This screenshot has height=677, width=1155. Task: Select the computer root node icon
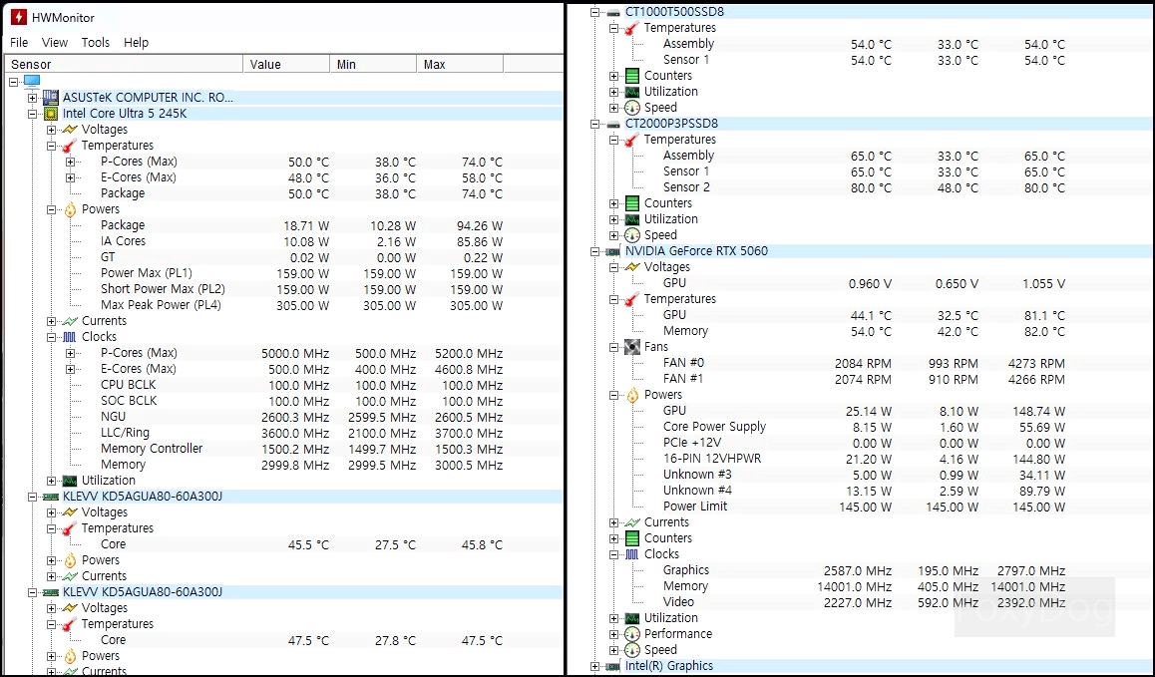coord(32,81)
